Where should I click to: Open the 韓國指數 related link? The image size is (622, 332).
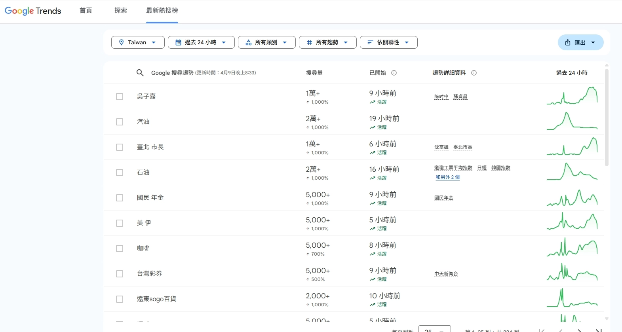[x=501, y=168]
